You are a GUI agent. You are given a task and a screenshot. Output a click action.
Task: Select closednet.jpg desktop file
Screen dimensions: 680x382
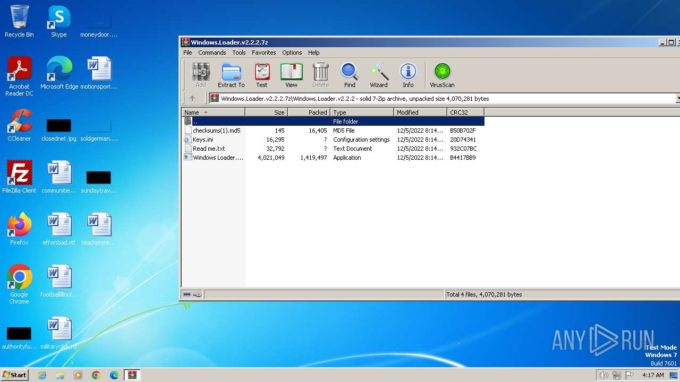59,130
